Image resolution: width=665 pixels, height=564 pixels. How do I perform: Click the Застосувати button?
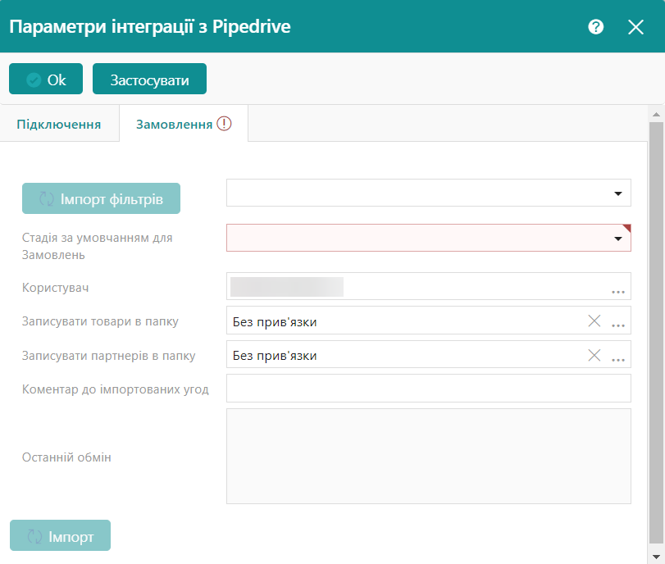pos(149,79)
